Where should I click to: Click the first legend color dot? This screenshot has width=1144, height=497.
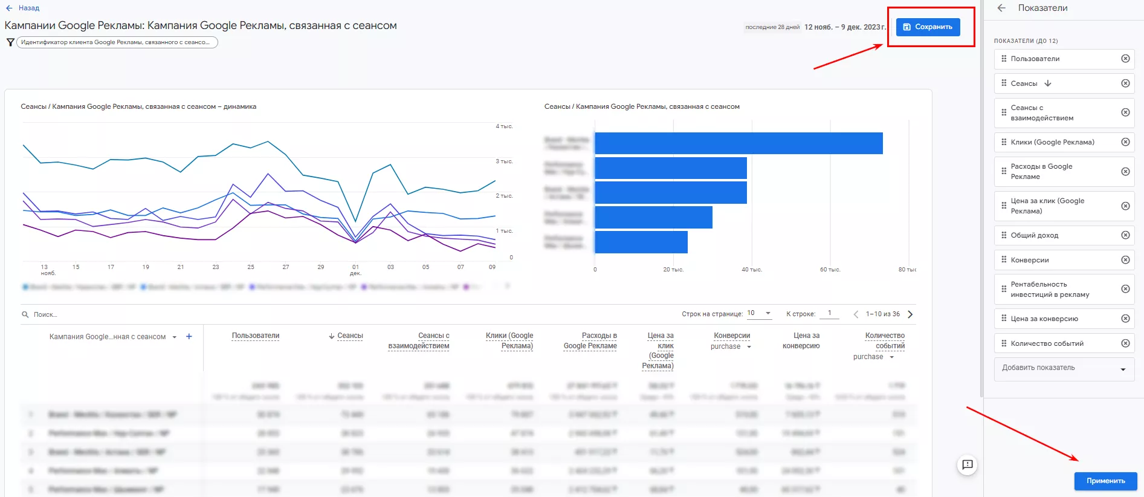point(25,287)
